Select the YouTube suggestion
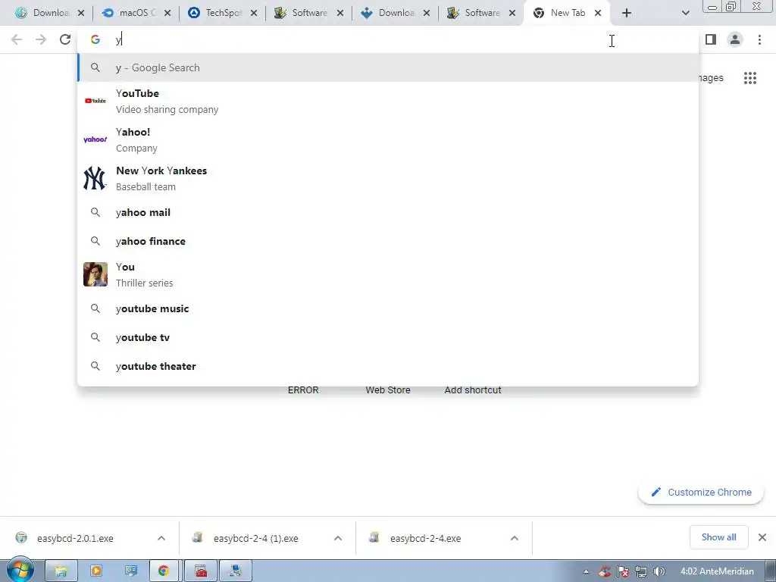This screenshot has width=776, height=582. (388, 101)
